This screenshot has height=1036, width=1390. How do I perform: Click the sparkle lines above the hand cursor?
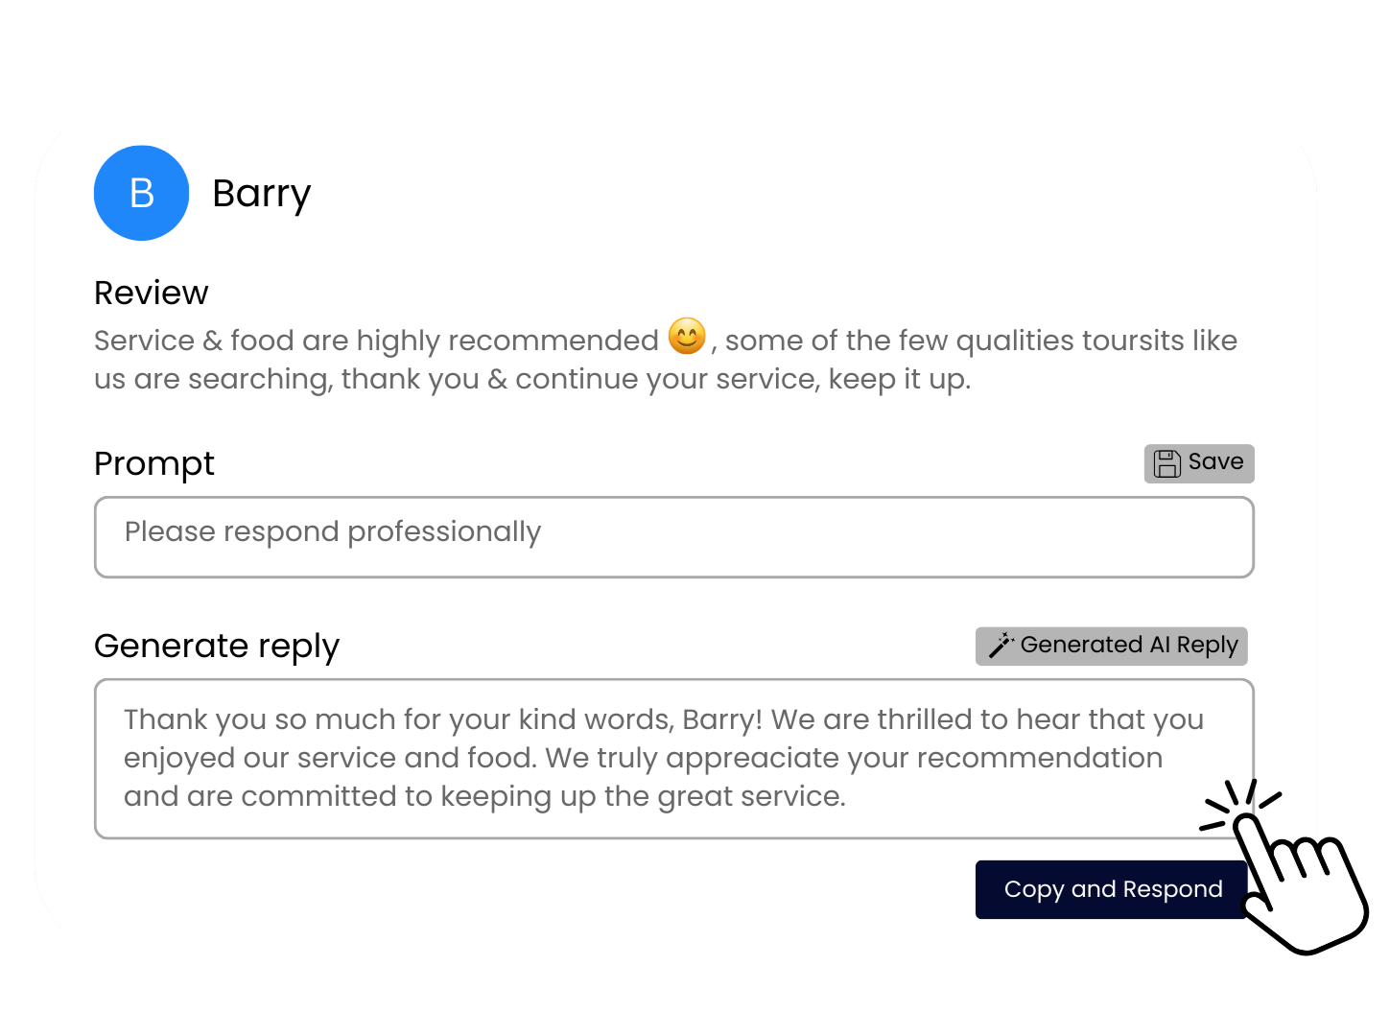1240,804
